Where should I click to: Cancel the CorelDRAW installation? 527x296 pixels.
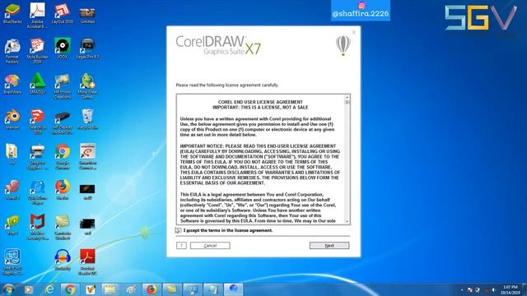[x=210, y=246]
